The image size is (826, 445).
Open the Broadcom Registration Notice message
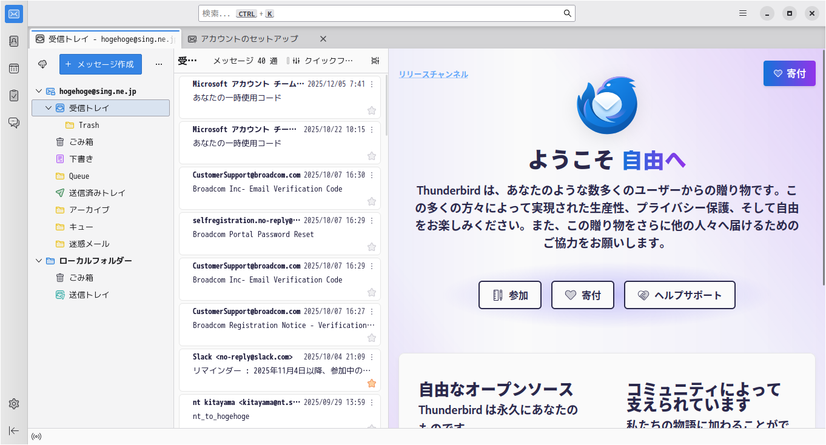(x=280, y=324)
